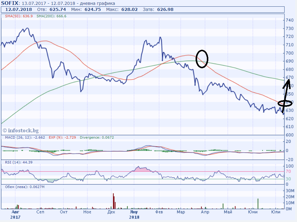Click the 700 price axis label
The image size is (297, 222).
click(x=290, y=53)
